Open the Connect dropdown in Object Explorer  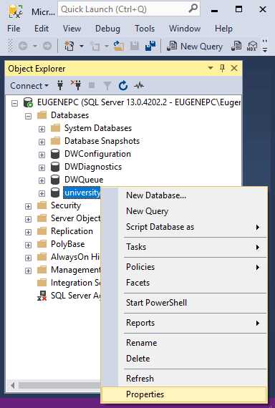(x=29, y=86)
